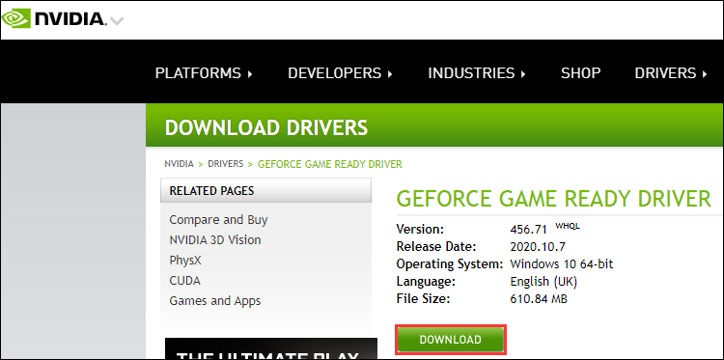Click the English (UK) language value
This screenshot has height=360, width=724.
[x=543, y=282]
